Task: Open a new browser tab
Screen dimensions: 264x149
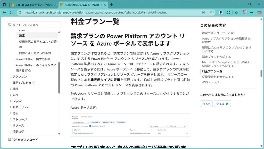Action: [x=111, y=5]
